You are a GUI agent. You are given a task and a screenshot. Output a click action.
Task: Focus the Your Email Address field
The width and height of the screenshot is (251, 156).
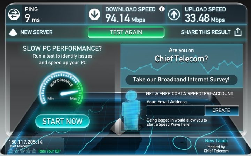tap(175, 110)
